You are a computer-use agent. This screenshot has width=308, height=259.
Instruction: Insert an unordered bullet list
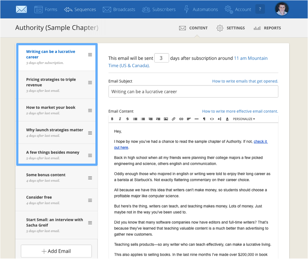tap(135, 119)
